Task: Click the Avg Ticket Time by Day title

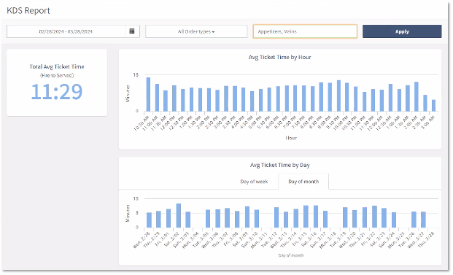Action: point(279,165)
